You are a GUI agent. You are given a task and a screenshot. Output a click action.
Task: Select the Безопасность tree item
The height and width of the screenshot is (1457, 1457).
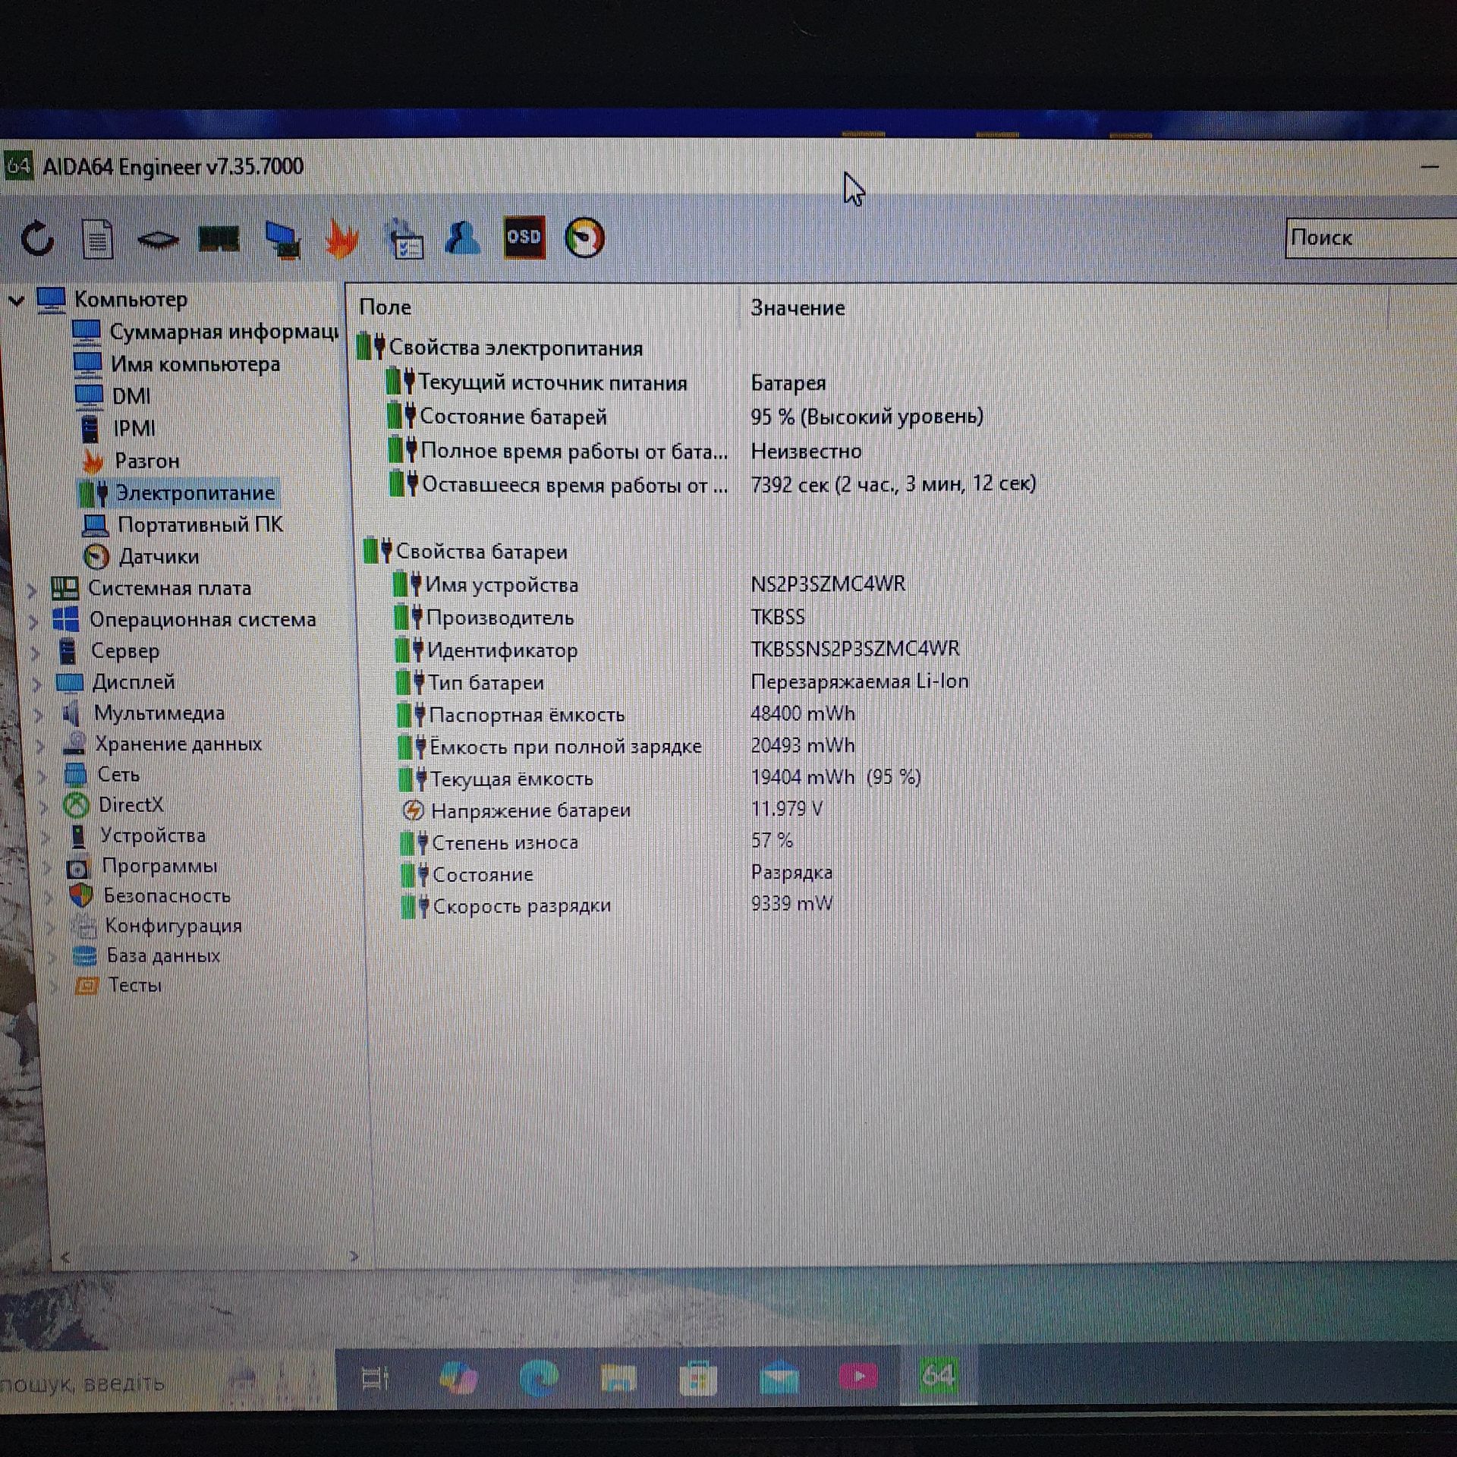click(x=167, y=896)
